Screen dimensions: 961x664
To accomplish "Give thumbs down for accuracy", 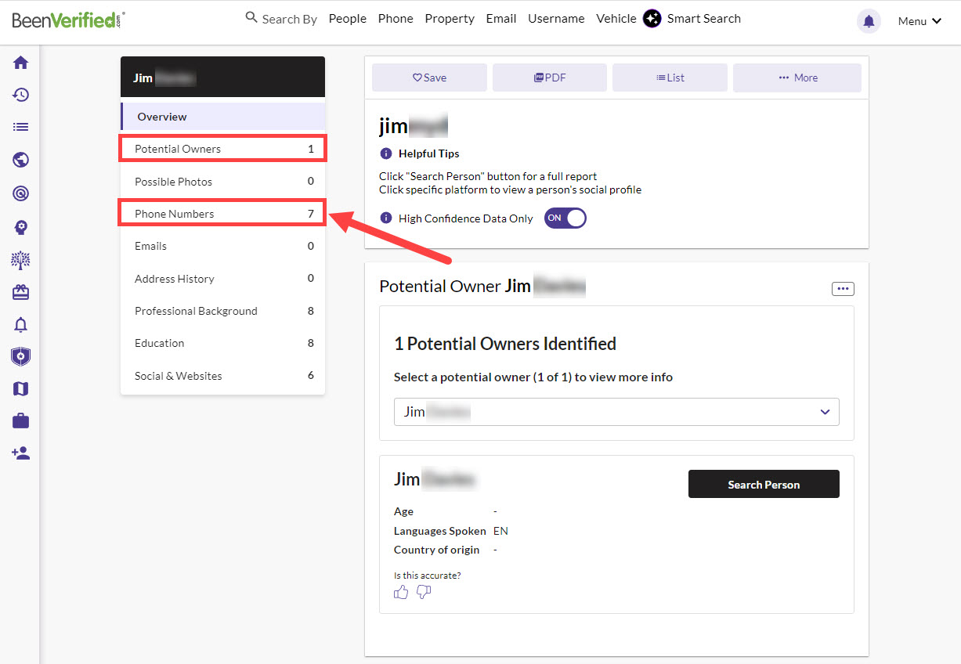I will pyautogui.click(x=424, y=593).
